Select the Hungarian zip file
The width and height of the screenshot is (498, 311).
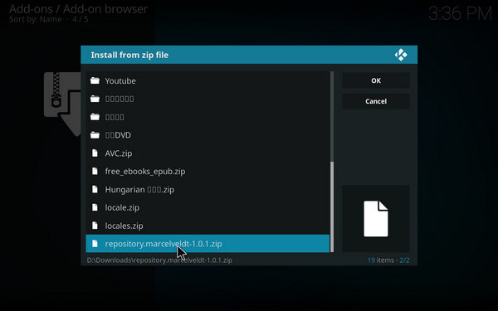coord(207,189)
